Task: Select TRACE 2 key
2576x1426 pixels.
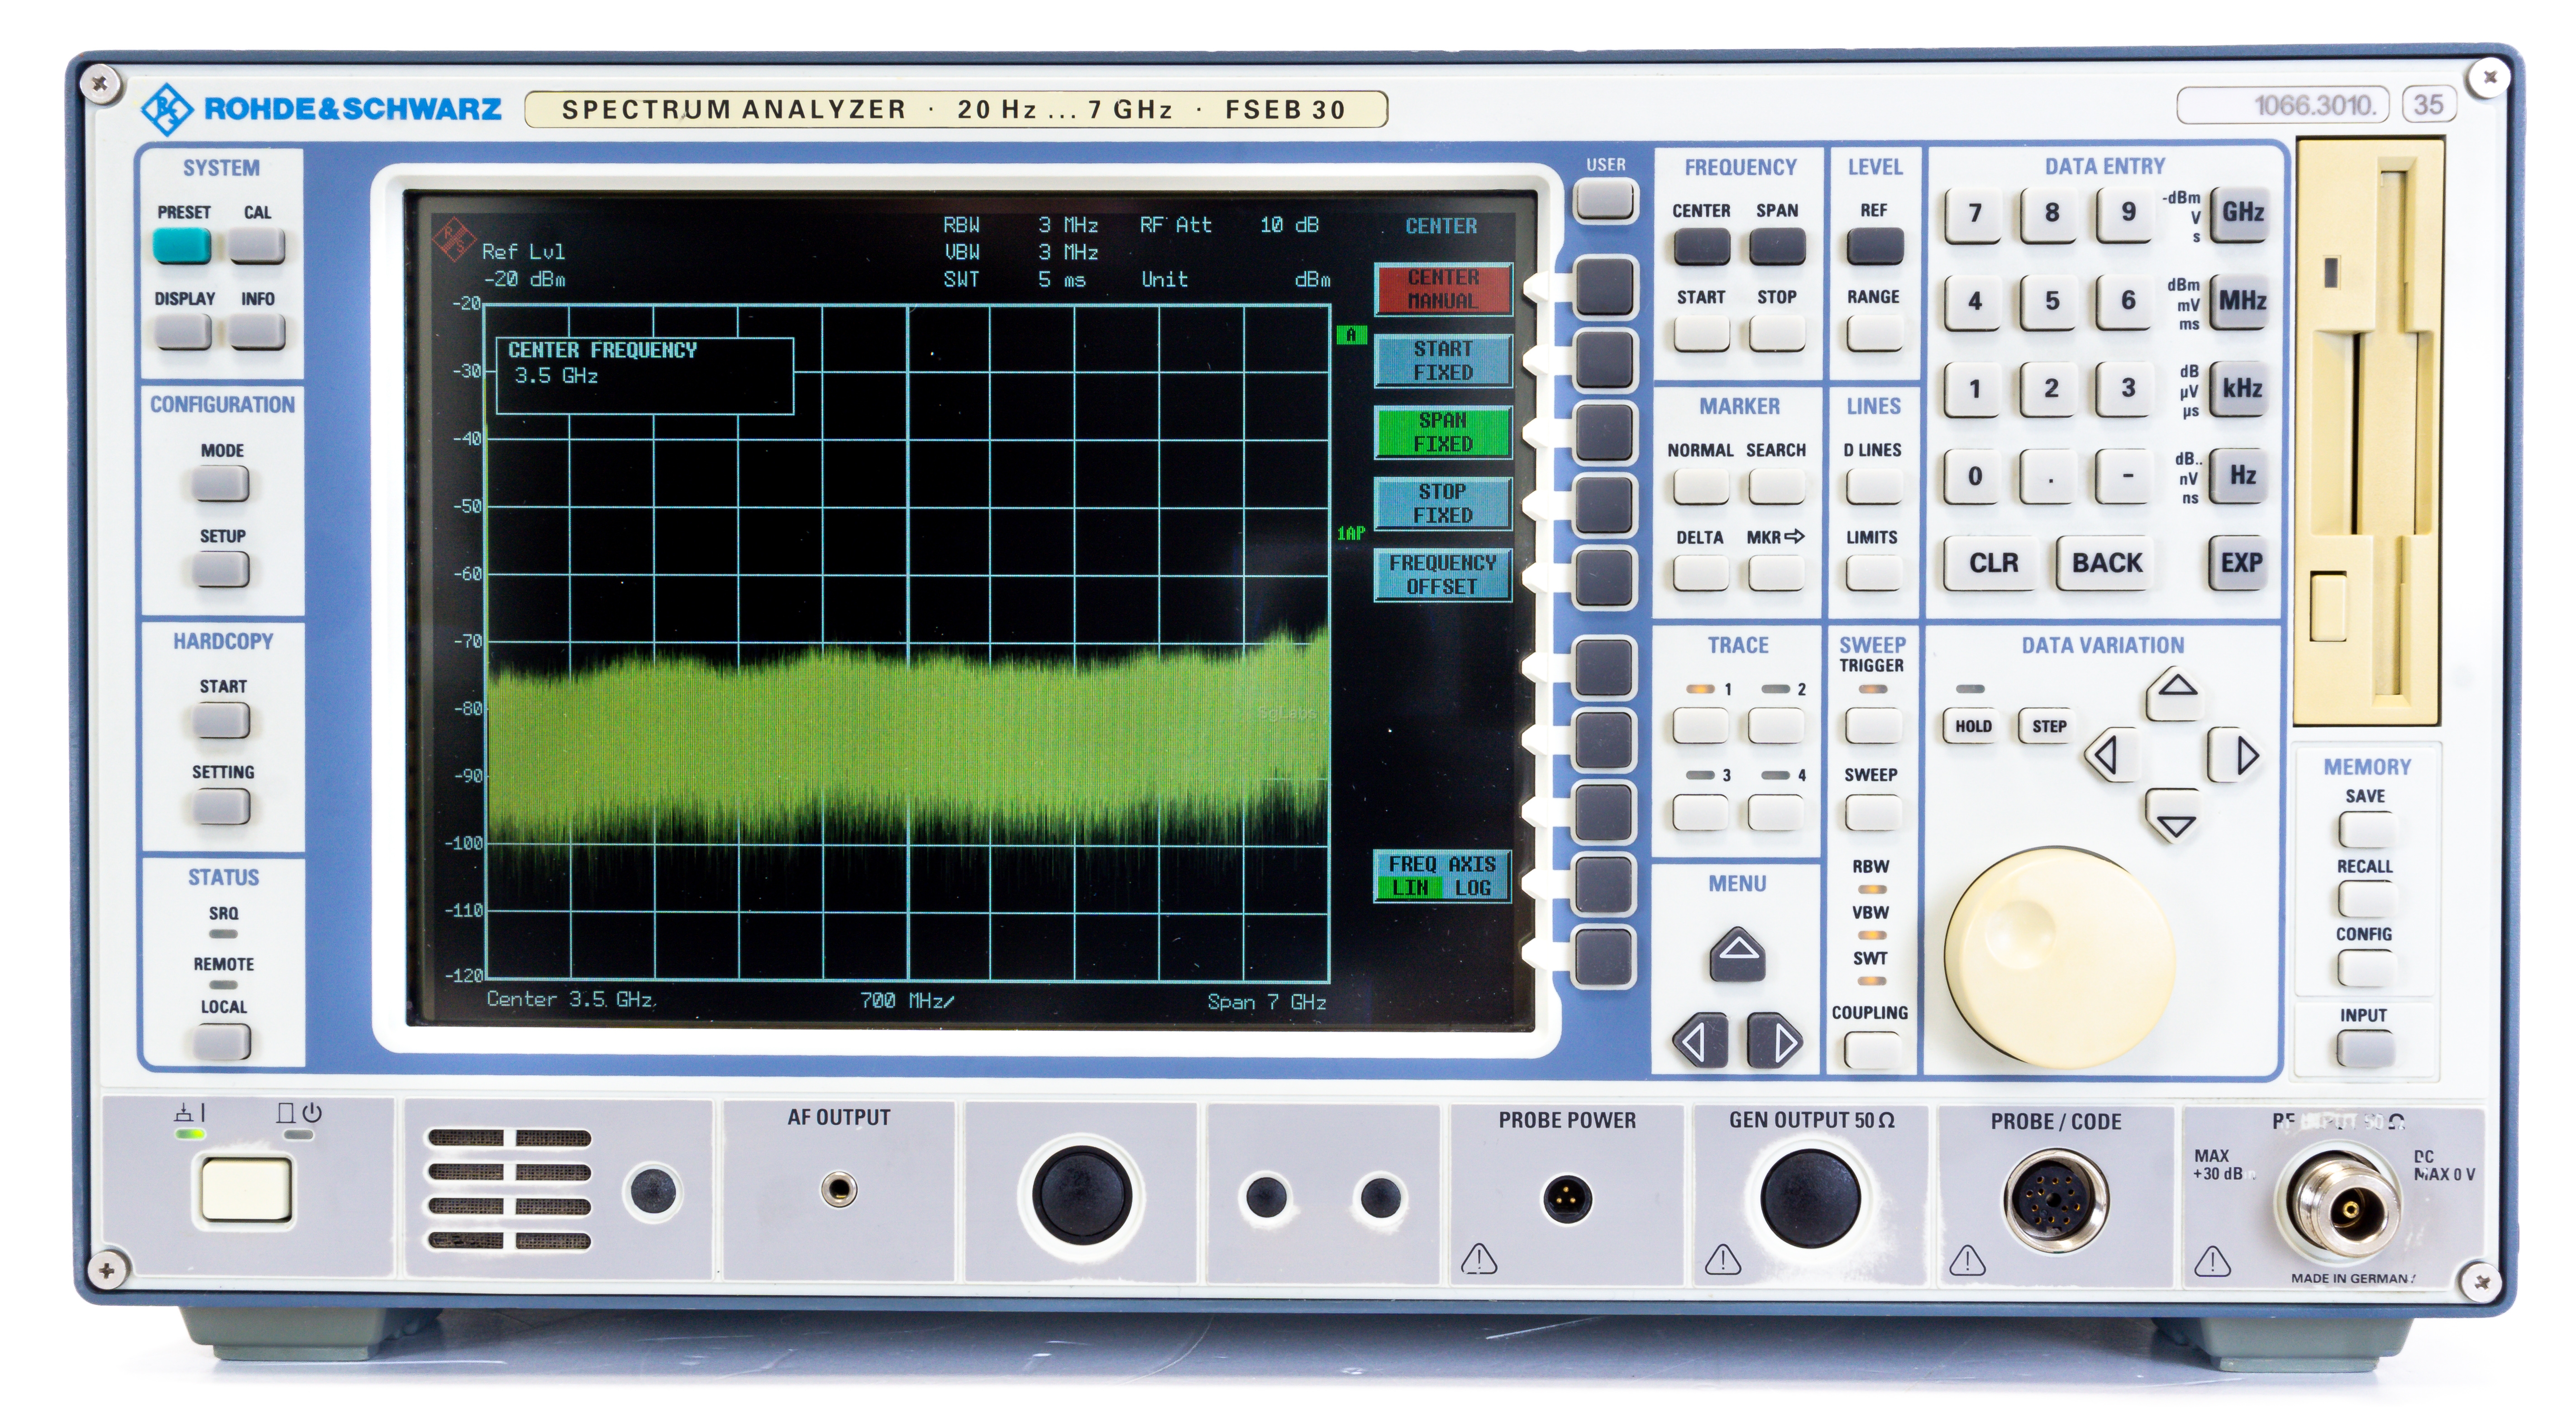Action: [1776, 725]
